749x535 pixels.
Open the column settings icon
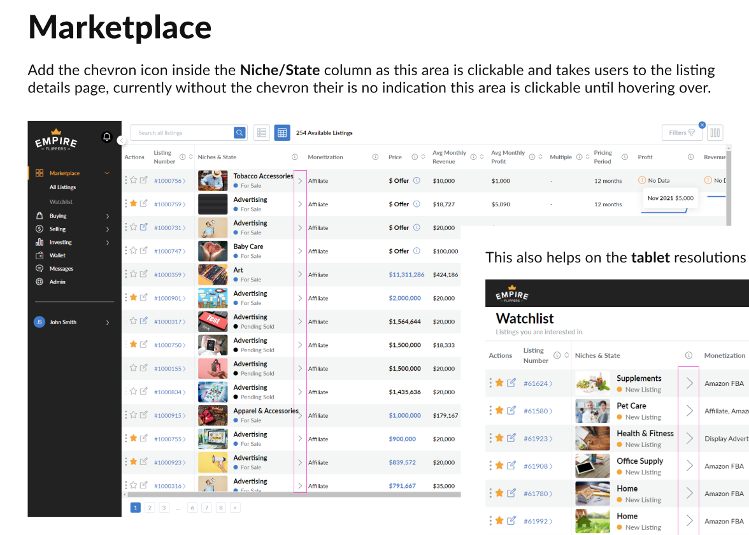click(715, 132)
